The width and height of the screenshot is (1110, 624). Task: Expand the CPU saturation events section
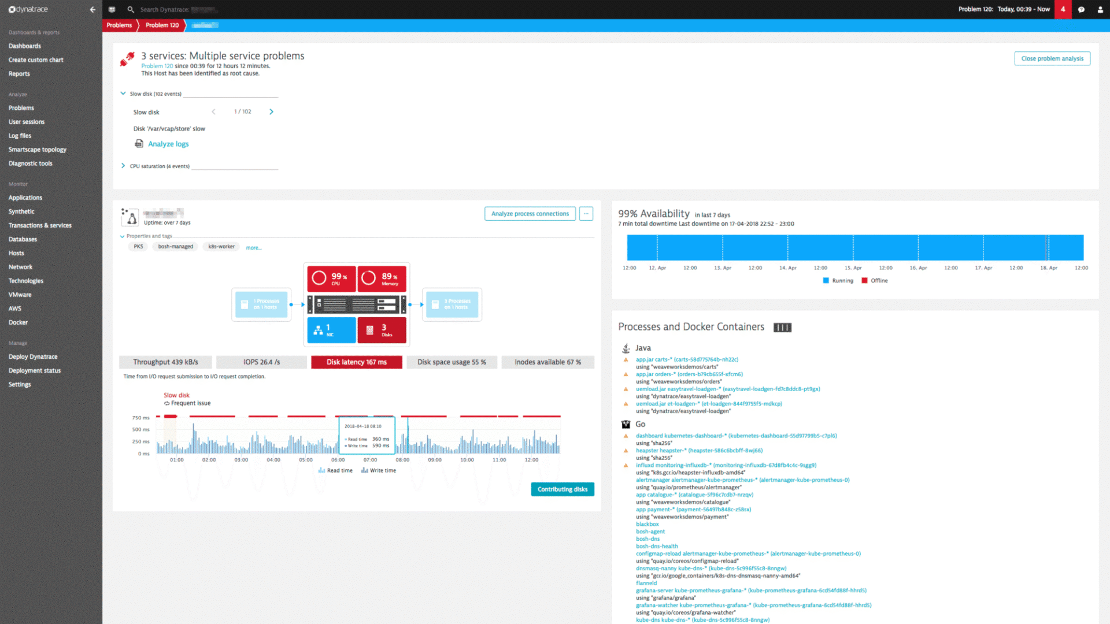[x=123, y=166]
